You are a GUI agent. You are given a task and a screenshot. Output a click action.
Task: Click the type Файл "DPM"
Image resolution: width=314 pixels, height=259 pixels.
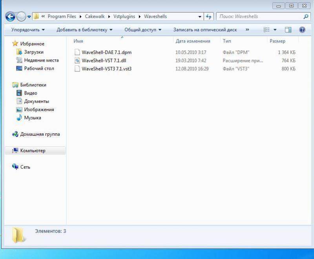(x=236, y=53)
